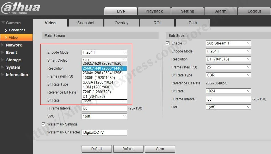Click the 256-2304Kb/S reference bit rate text
Image resolution: width=271 pixels, height=154 pixels.
pos(217,83)
